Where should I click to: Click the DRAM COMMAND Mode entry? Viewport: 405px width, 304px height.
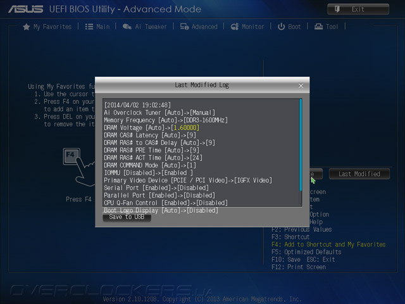(x=150, y=165)
